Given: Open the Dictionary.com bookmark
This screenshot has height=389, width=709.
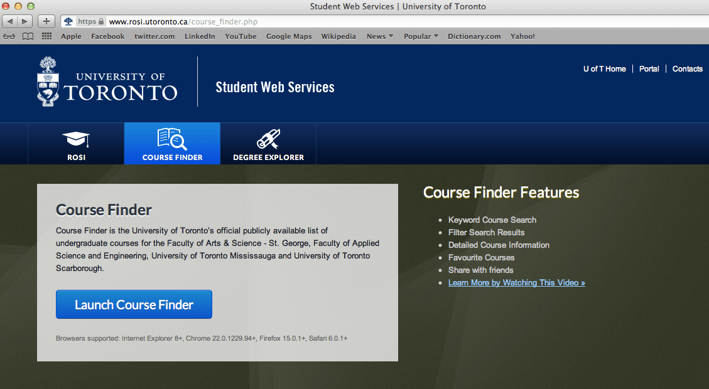Looking at the screenshot, I should [x=474, y=36].
